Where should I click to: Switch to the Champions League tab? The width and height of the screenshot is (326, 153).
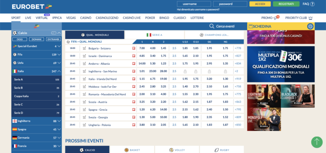pos(214,35)
